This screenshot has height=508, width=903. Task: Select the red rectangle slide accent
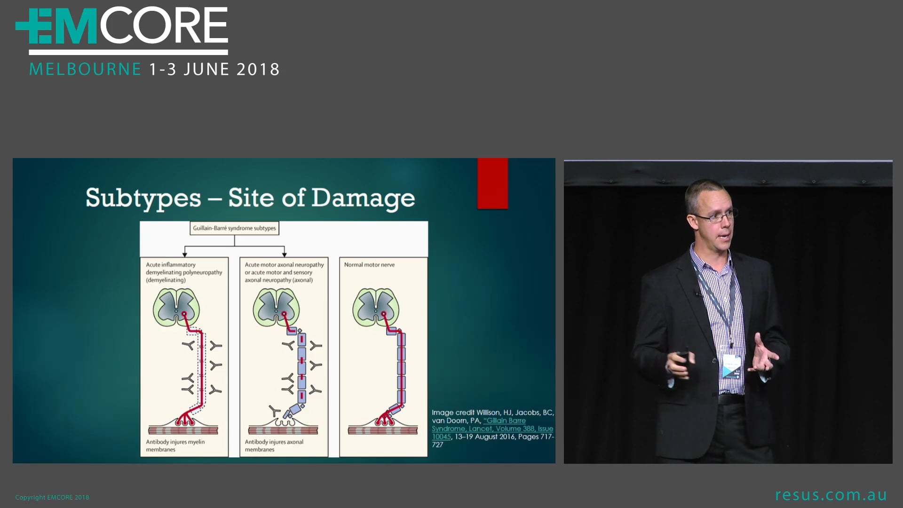click(492, 183)
